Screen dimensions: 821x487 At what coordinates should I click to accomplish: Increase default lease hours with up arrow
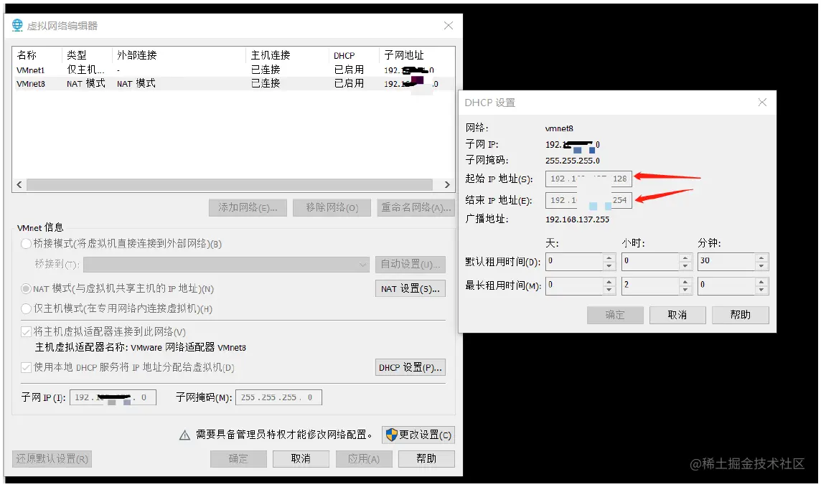[685, 258]
